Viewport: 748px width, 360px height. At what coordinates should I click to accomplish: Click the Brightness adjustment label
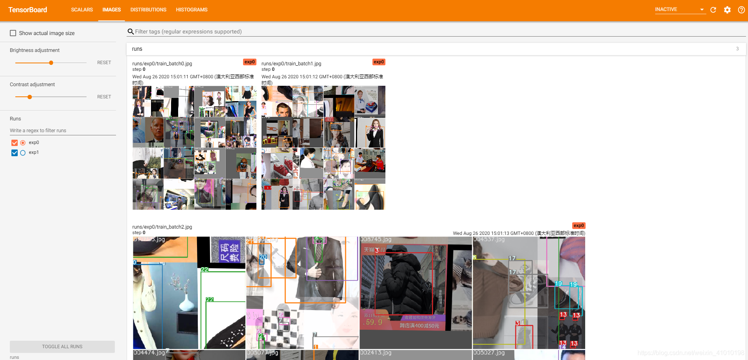click(x=35, y=50)
